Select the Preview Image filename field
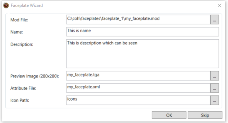The width and height of the screenshot is (228, 123). [138, 76]
